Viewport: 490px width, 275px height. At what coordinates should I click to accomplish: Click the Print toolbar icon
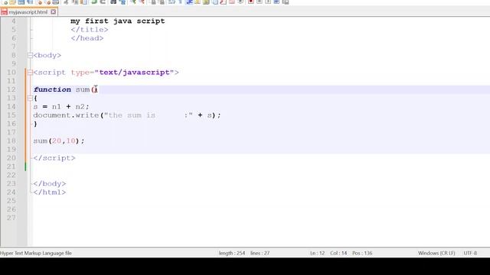[56, 2]
